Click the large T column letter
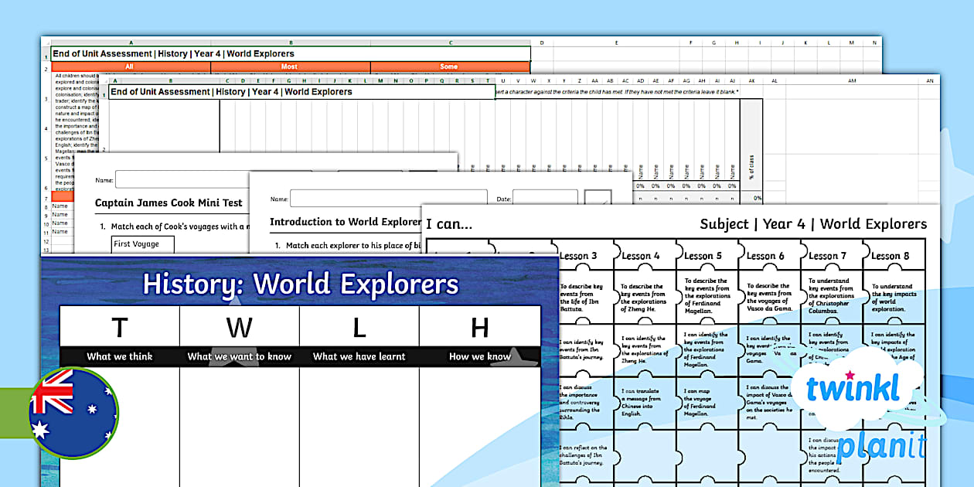 pyautogui.click(x=119, y=327)
